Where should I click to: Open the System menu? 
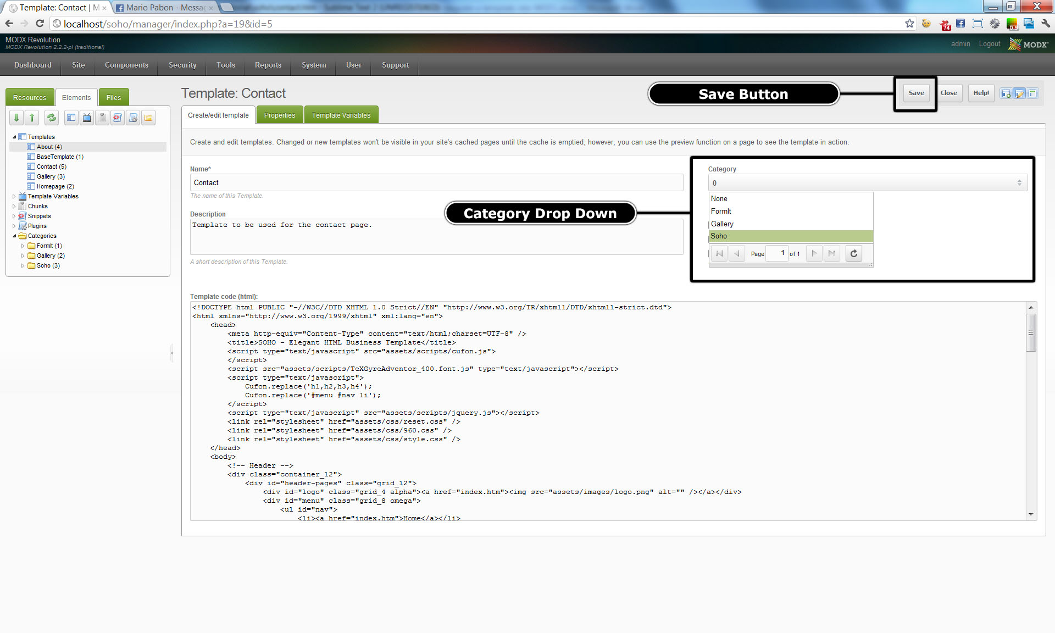[314, 65]
